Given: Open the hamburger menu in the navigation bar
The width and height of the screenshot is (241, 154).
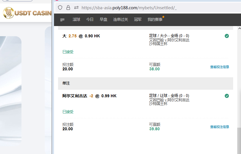Looking at the screenshot, I should [x=62, y=20].
